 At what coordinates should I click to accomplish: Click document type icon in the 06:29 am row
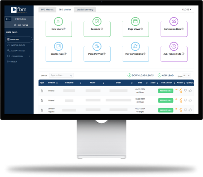pyautogui.click(x=42, y=91)
